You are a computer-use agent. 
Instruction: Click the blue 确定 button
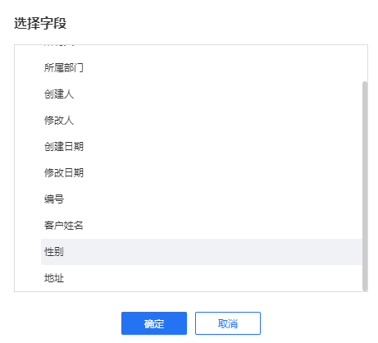[154, 323]
